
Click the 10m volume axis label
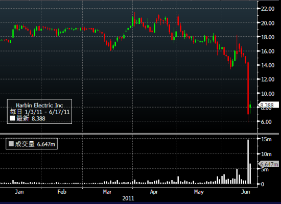tap(266, 154)
